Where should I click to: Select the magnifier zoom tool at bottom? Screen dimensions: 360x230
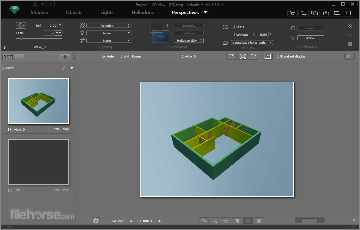pos(215,221)
